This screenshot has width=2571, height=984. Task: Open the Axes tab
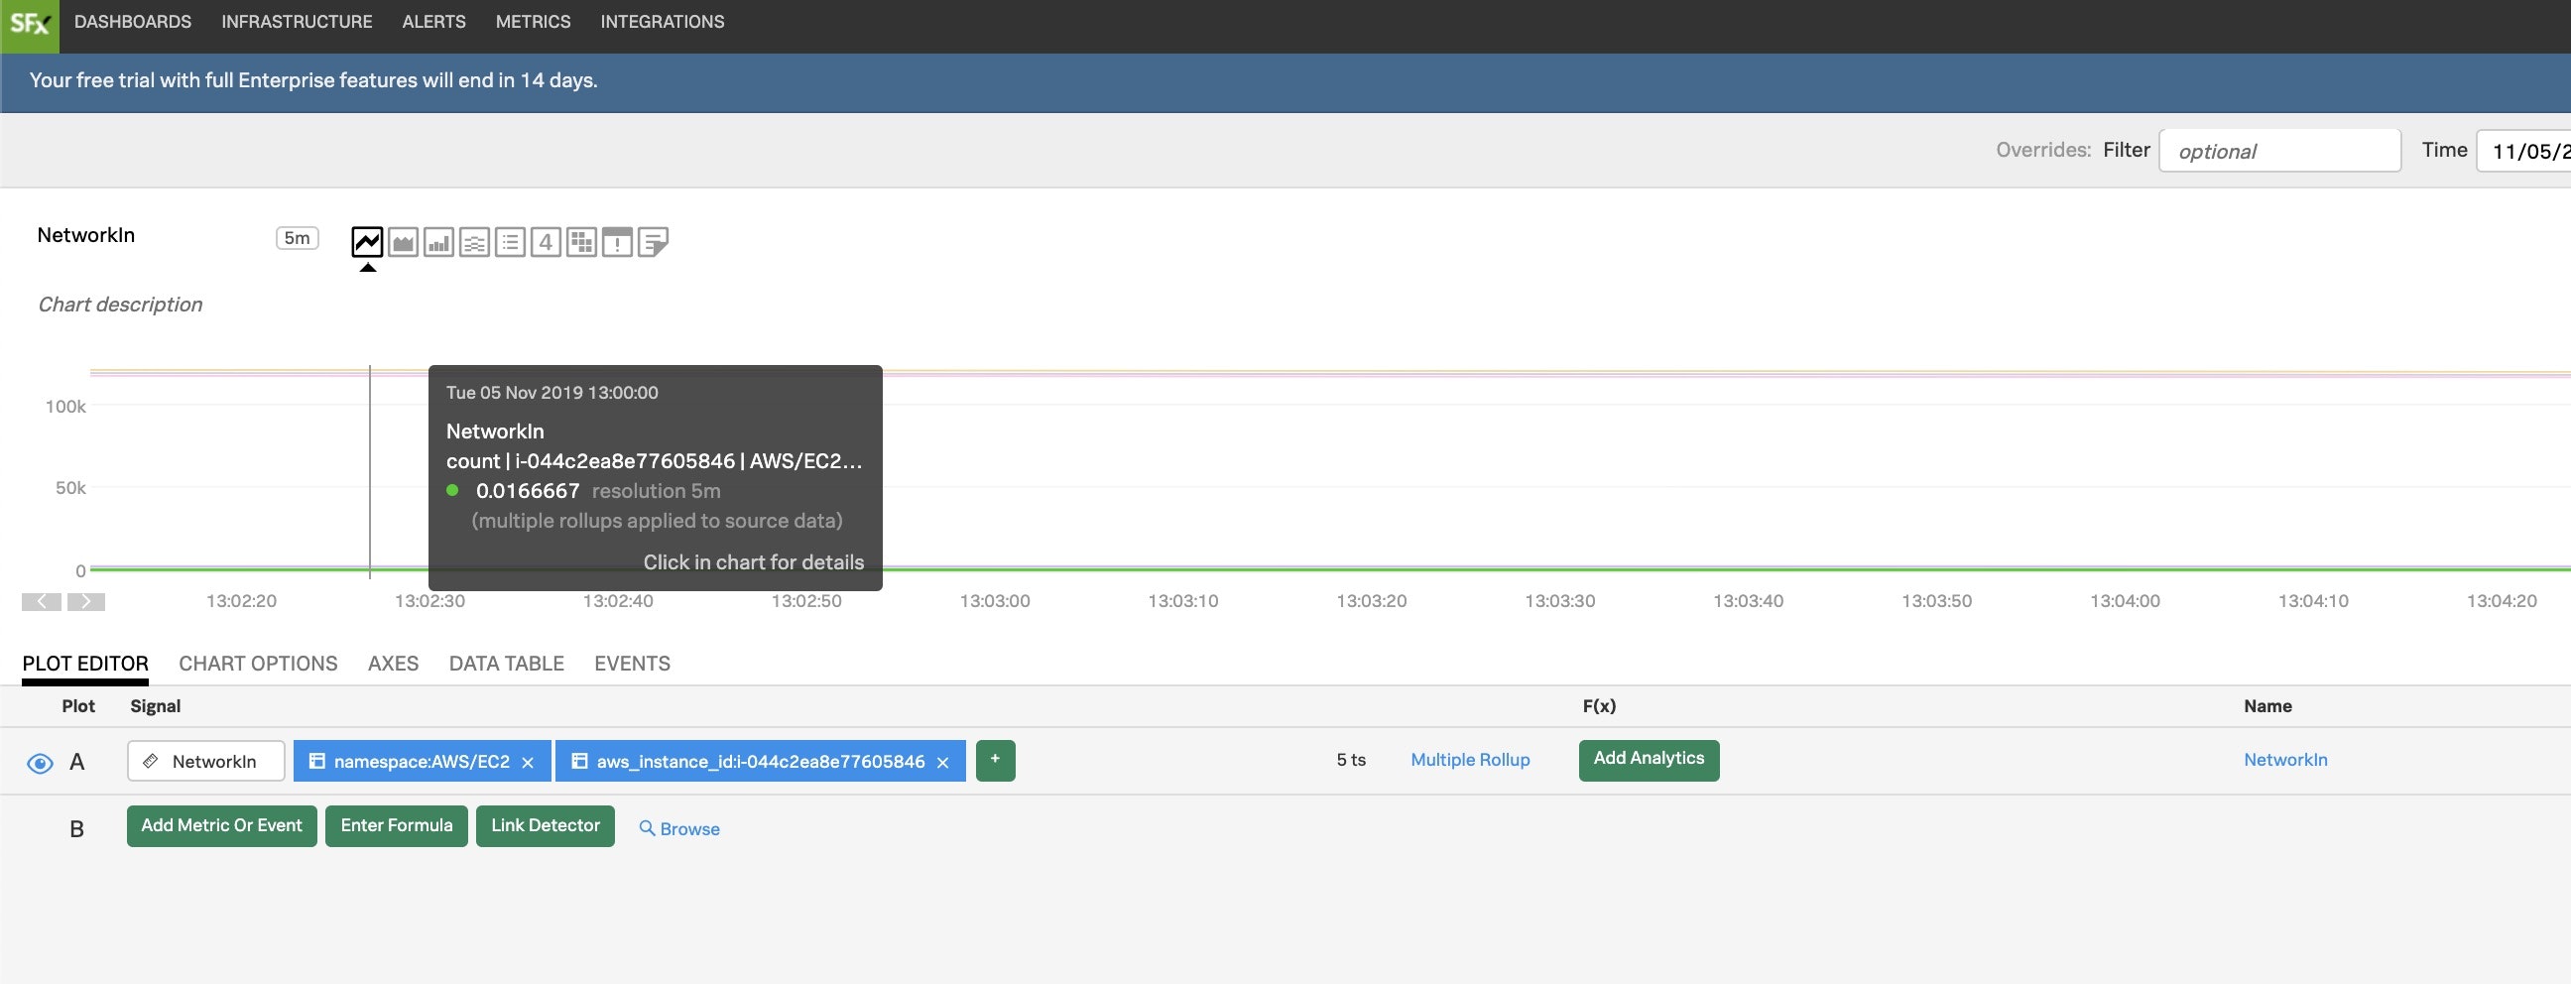tap(393, 664)
